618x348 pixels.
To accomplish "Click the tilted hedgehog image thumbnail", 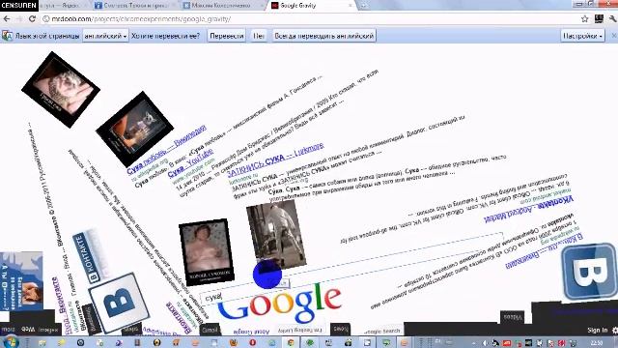I will coord(61,90).
